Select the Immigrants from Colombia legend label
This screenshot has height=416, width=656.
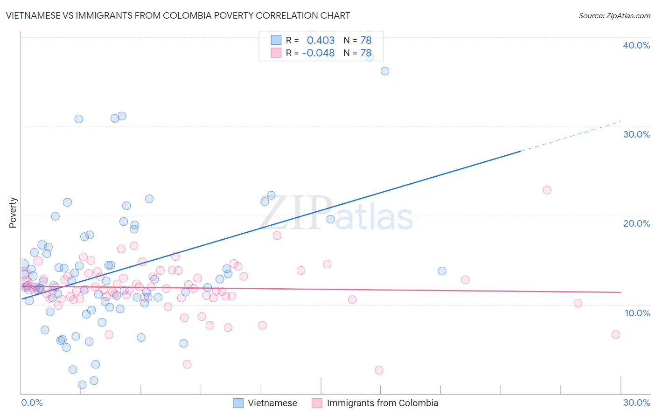[383, 403]
